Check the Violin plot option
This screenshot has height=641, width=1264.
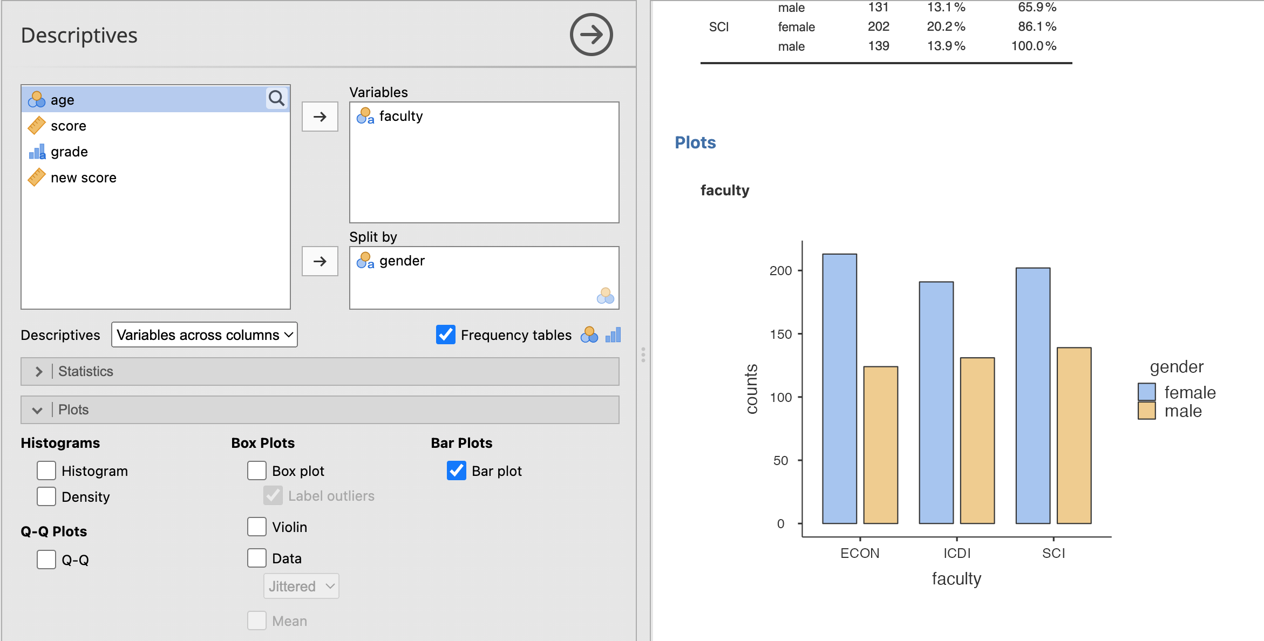click(257, 527)
